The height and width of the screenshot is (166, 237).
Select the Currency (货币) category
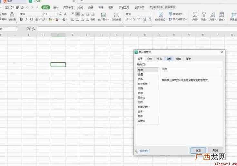(148, 79)
